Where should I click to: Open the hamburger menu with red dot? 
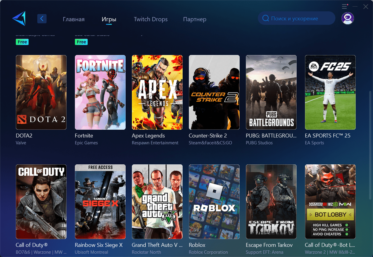click(345, 6)
